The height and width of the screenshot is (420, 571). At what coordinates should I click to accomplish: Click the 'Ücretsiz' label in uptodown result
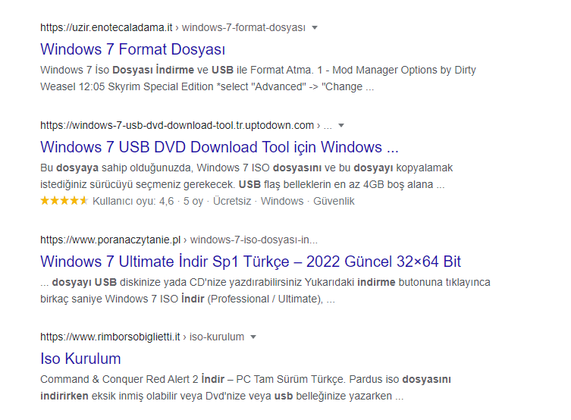[232, 201]
